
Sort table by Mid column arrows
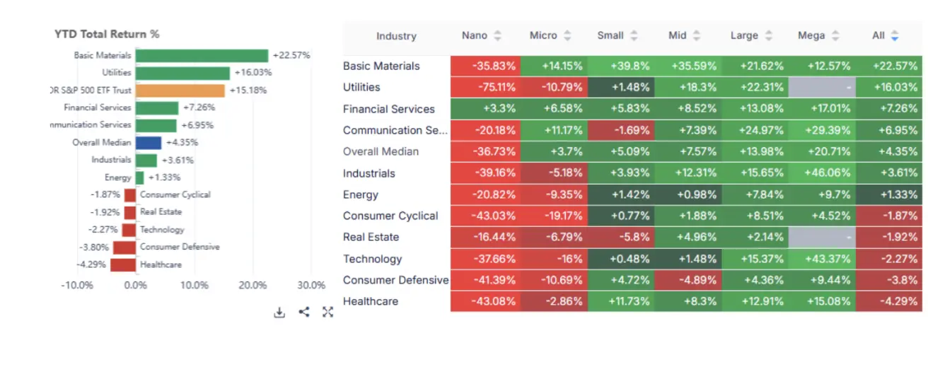click(x=697, y=35)
